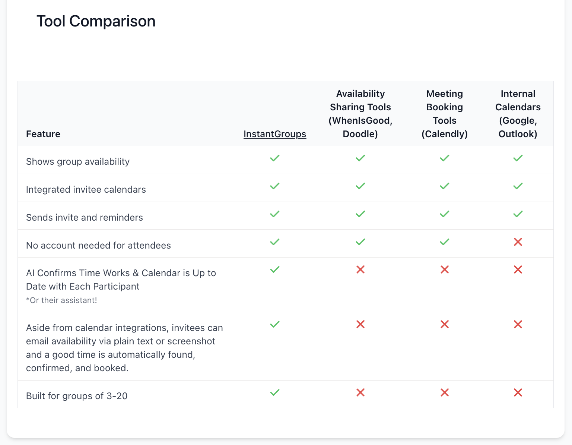
Task: Click Internal Calendars red X for email availability row
Action: click(518, 324)
